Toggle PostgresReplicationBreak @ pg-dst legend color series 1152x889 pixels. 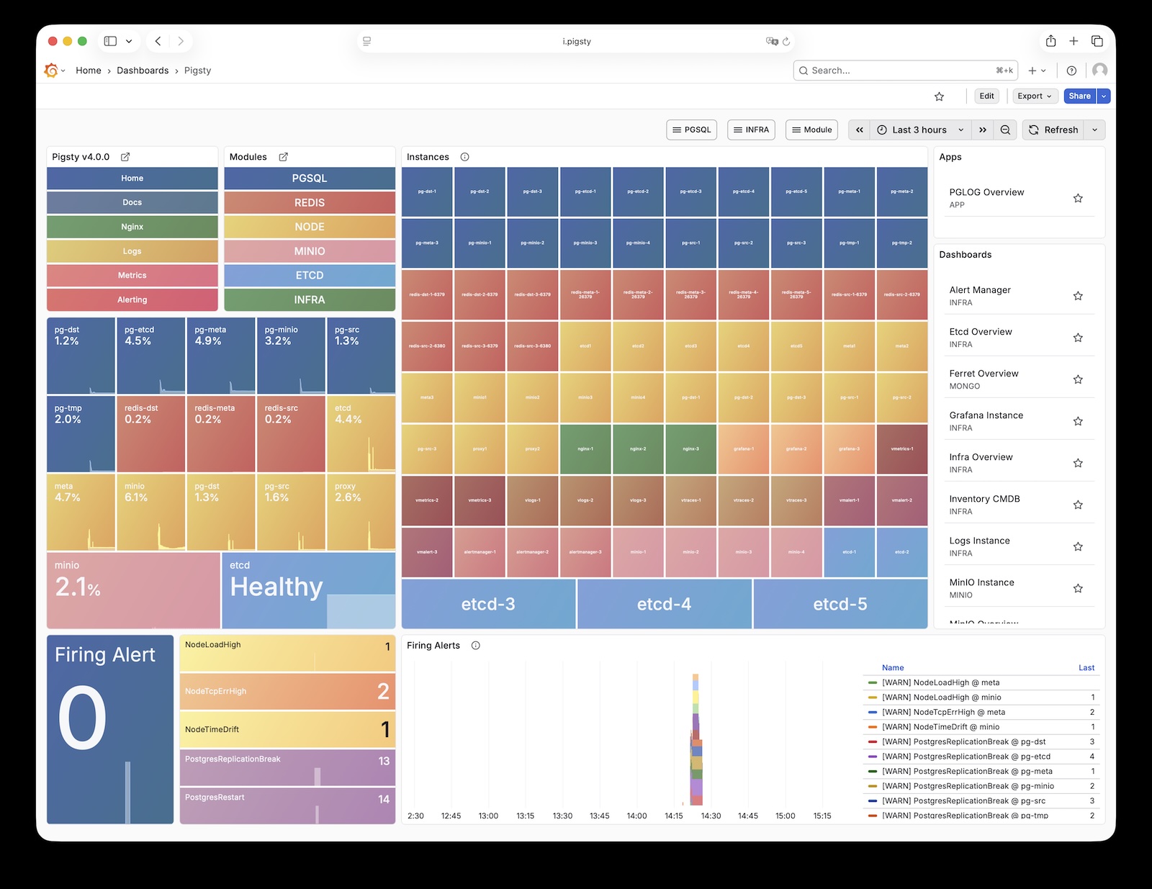click(x=873, y=741)
